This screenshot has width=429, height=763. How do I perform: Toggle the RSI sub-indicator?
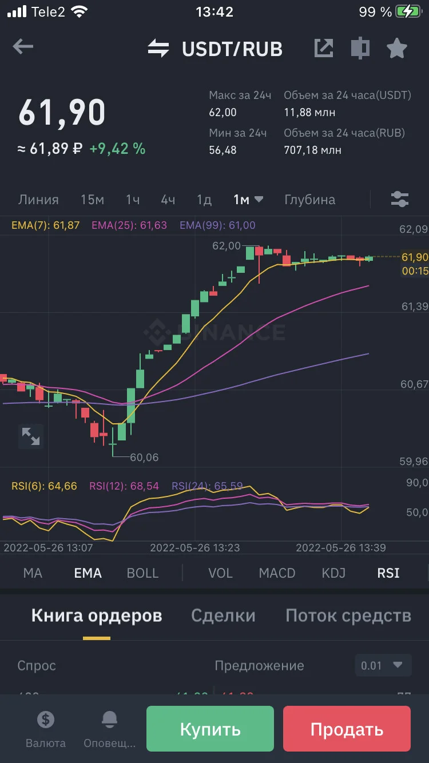click(388, 573)
